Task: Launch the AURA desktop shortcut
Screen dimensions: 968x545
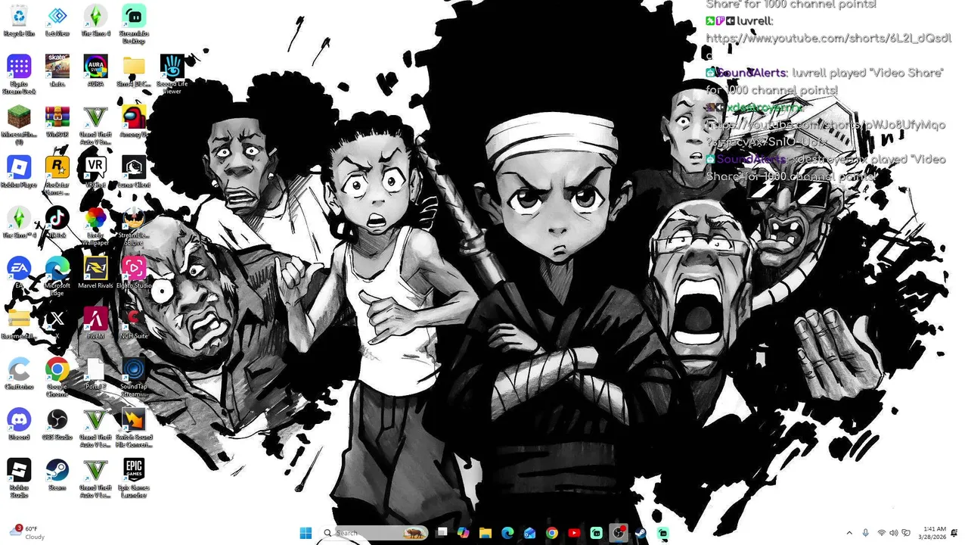Action: 95,70
